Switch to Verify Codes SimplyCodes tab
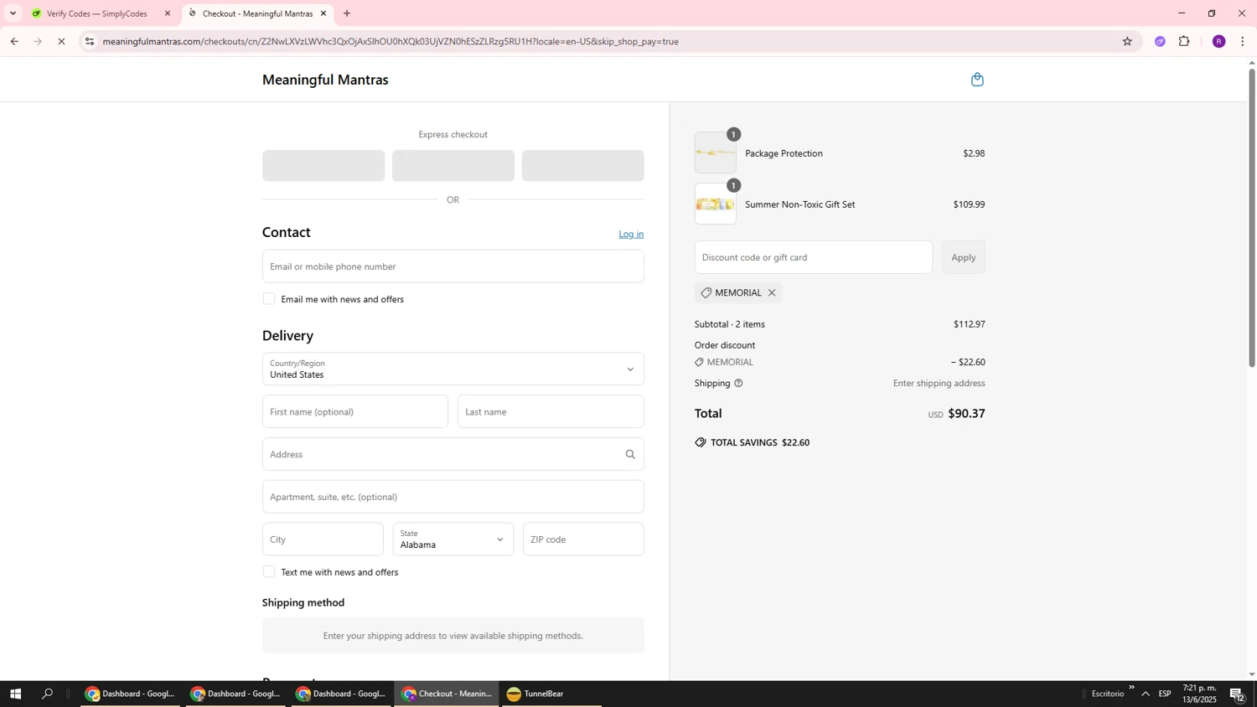 pyautogui.click(x=96, y=13)
